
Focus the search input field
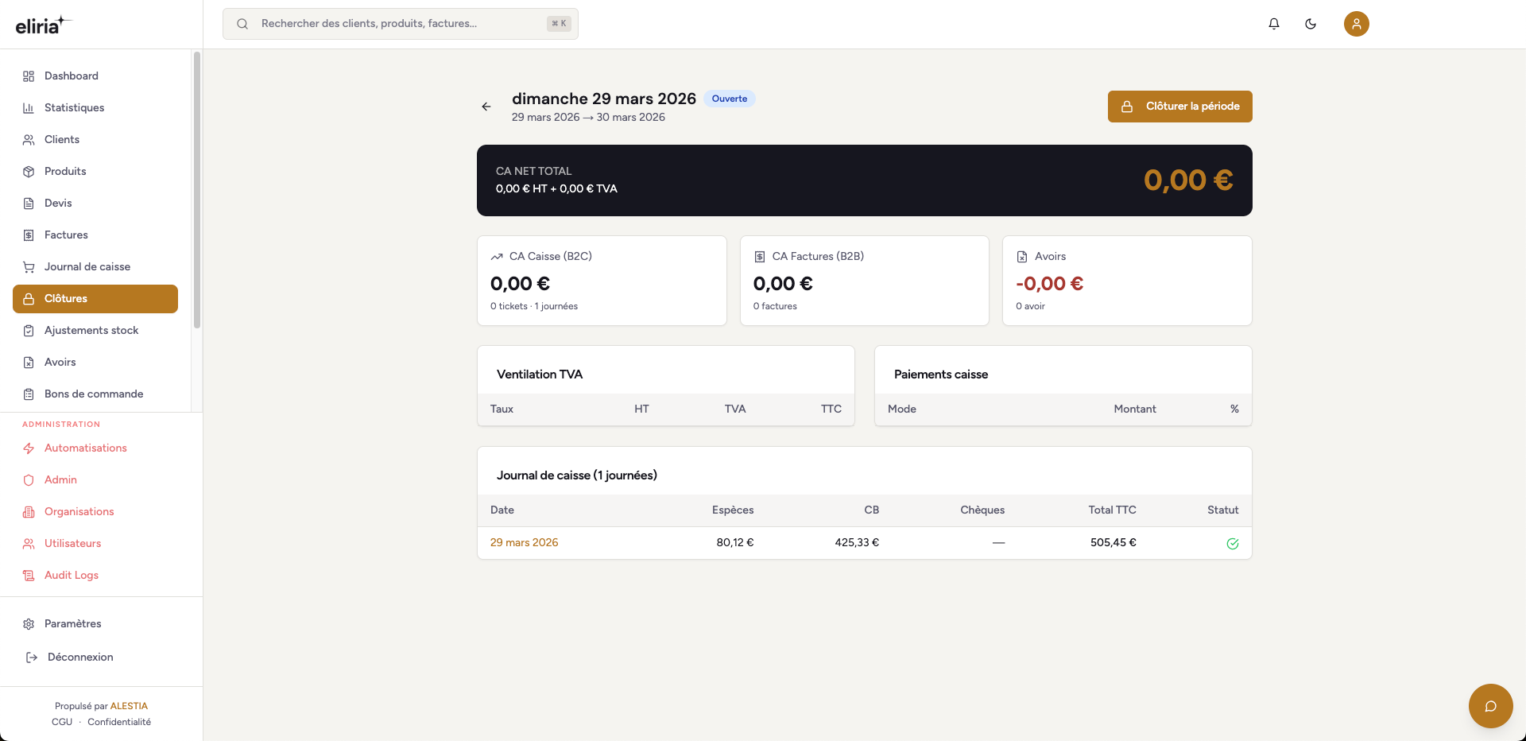tap(401, 24)
